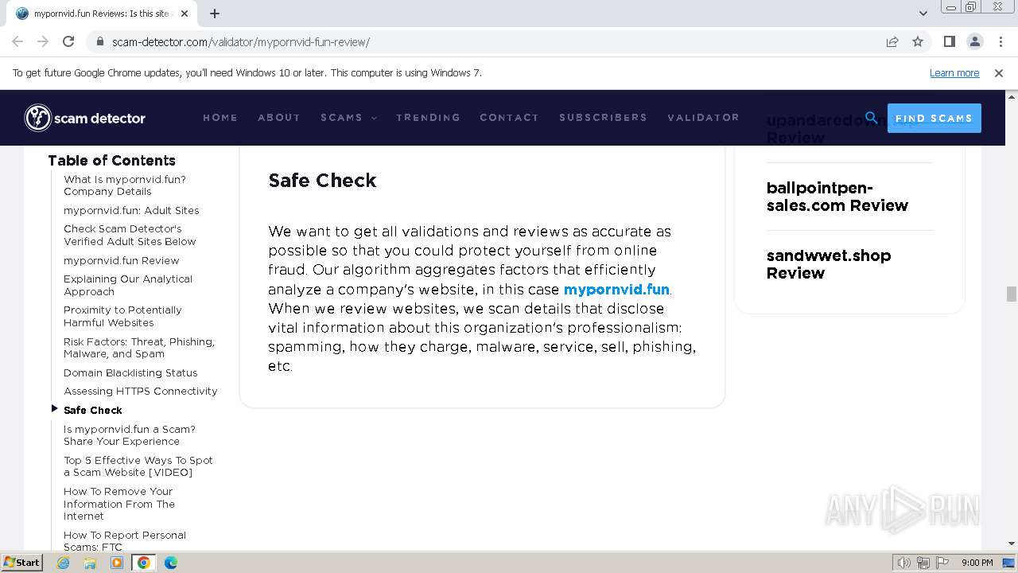
Task: Bookmark this page with the star icon
Action: pos(918,41)
